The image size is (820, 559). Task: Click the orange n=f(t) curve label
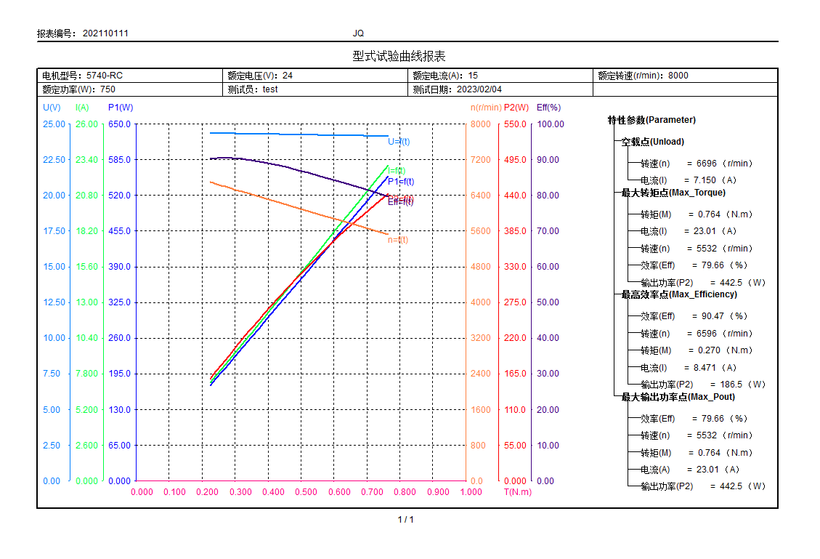[x=398, y=240]
